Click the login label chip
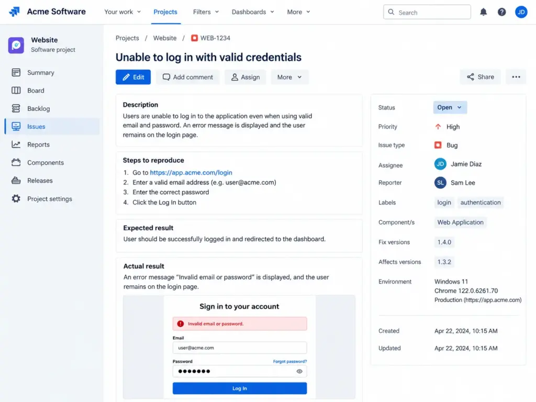This screenshot has height=402, width=536. [444, 203]
